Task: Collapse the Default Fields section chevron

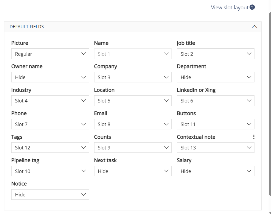Action: 254,27
